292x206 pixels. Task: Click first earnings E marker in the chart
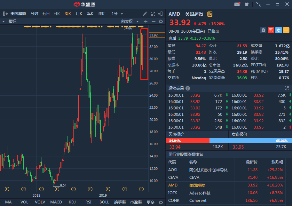coord(7,189)
